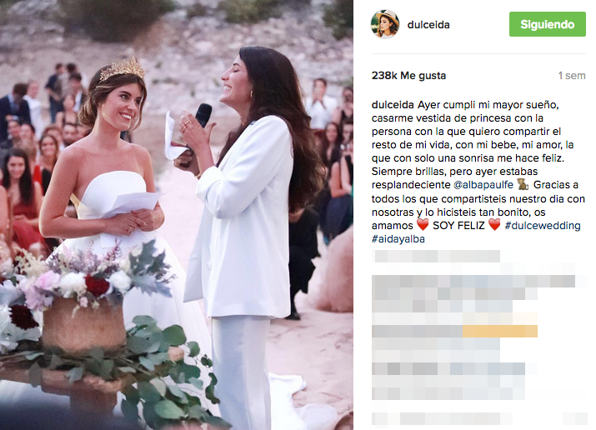Image resolution: width=596 pixels, height=430 pixels.
Task: View the 238k Me gusta likes list
Action: coord(408,76)
